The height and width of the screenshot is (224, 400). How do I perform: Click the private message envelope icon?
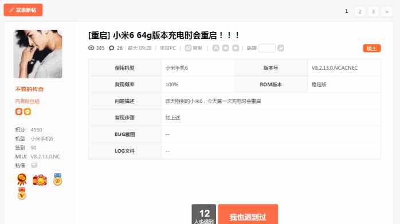pos(34,165)
